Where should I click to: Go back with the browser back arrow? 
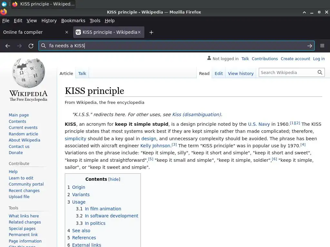pos(8,46)
